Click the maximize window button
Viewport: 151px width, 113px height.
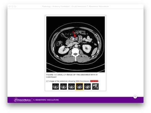pos(15,7)
